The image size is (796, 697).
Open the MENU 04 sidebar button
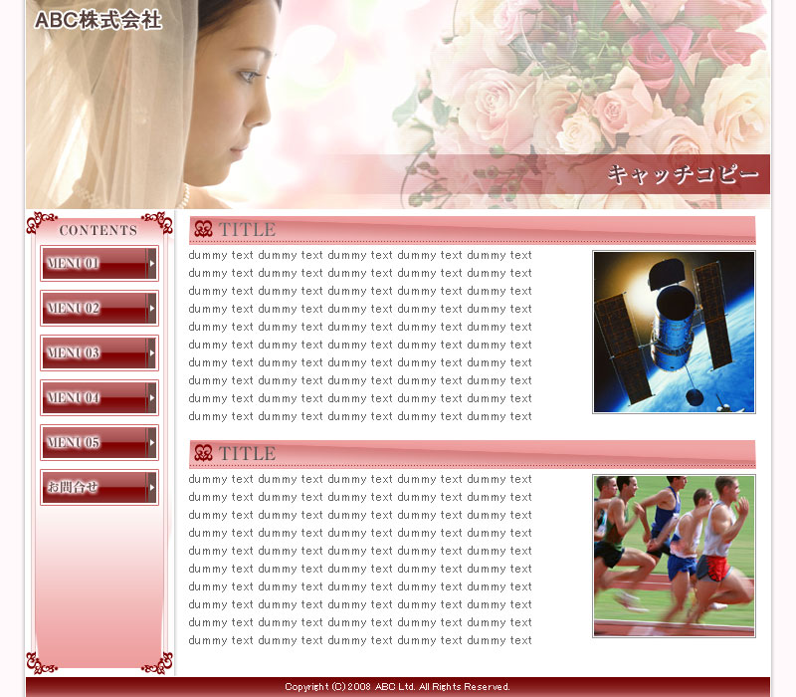click(99, 397)
